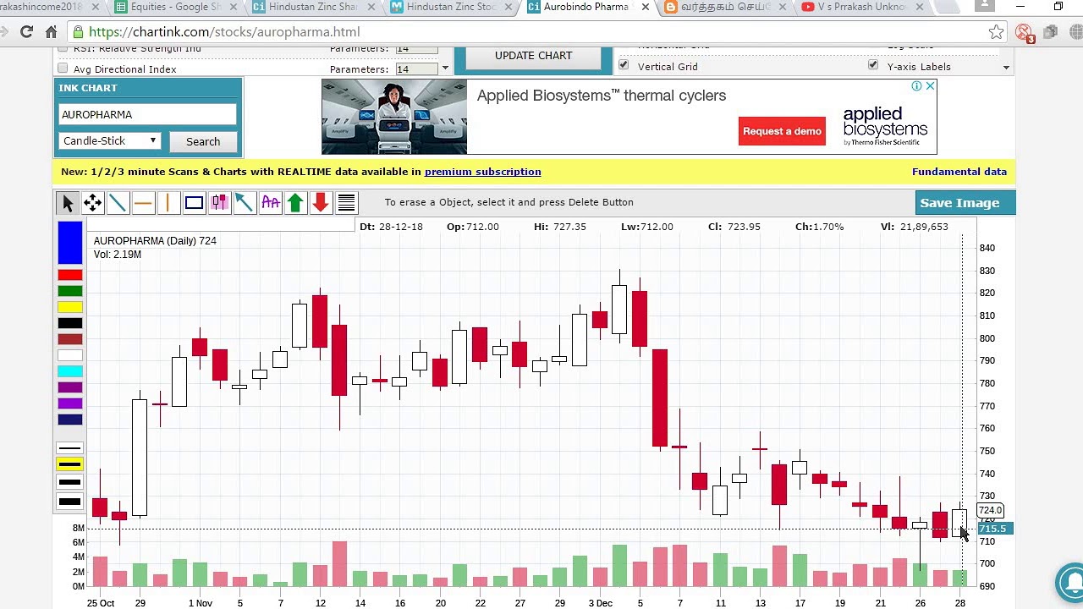Place a red down arrow marker

tap(321, 203)
